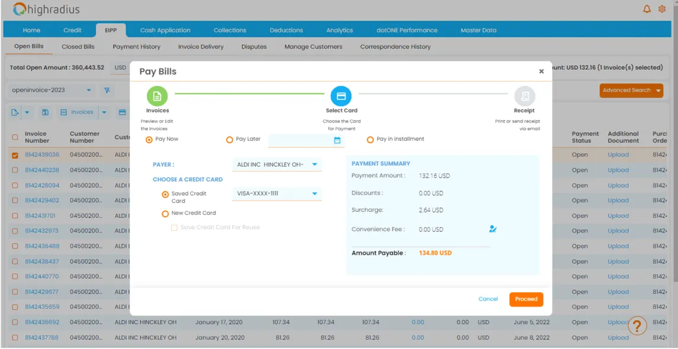678x349 pixels.
Task: Clear filters with the filter icon
Action: pyautogui.click(x=107, y=91)
